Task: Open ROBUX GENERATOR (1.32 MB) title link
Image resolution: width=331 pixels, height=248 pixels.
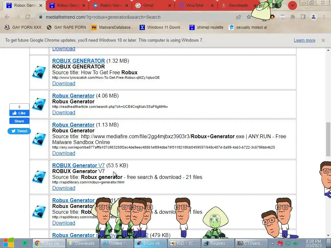Action: (x=78, y=61)
